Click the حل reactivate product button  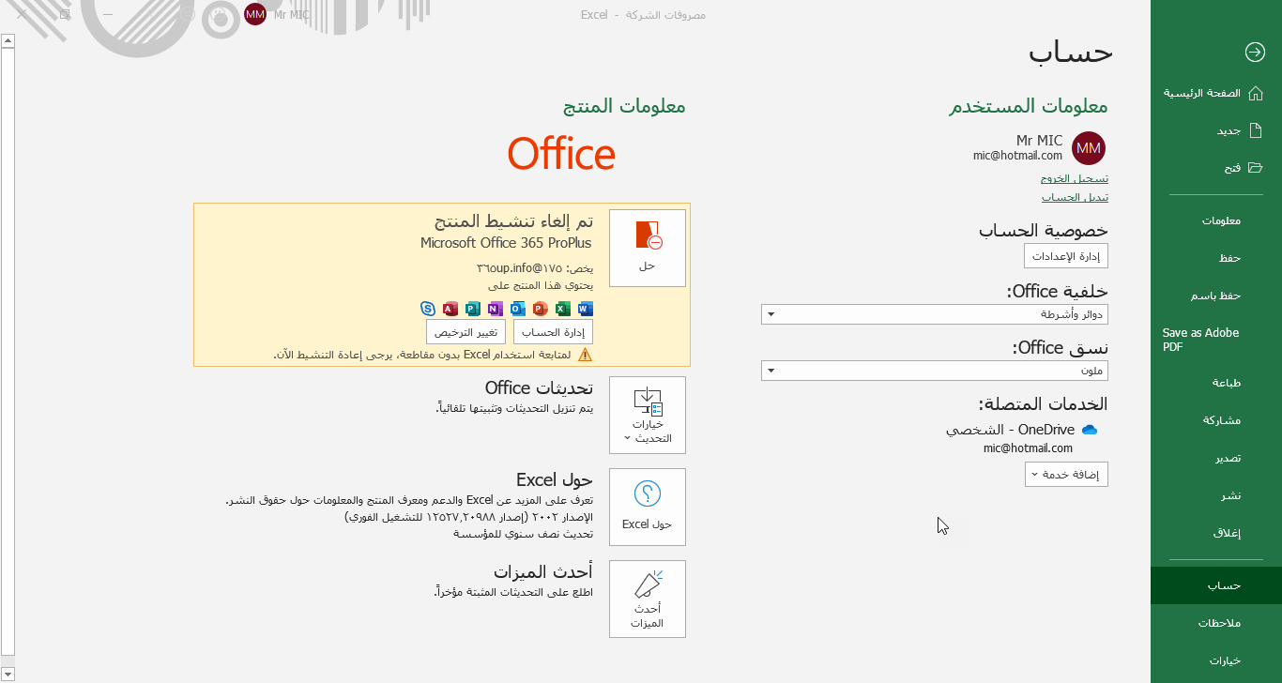click(648, 248)
